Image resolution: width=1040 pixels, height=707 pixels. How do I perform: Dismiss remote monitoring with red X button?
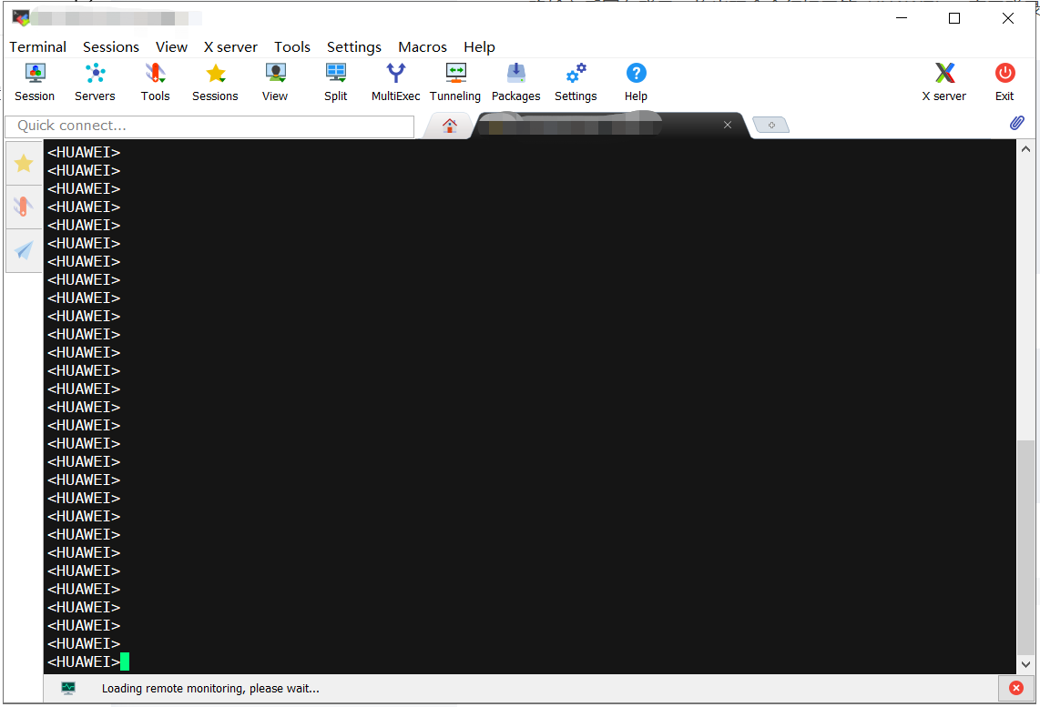click(1015, 688)
